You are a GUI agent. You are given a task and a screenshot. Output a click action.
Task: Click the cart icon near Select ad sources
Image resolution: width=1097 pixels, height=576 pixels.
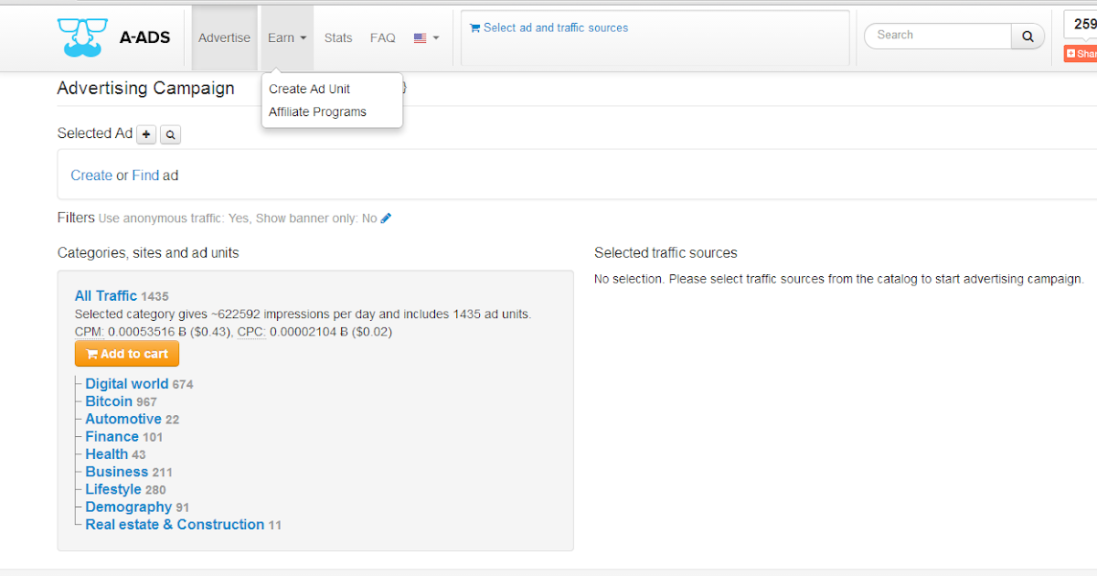point(474,27)
